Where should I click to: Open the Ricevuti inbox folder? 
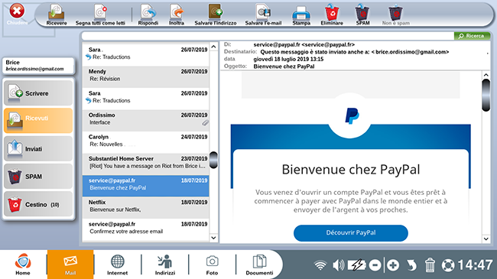click(38, 121)
